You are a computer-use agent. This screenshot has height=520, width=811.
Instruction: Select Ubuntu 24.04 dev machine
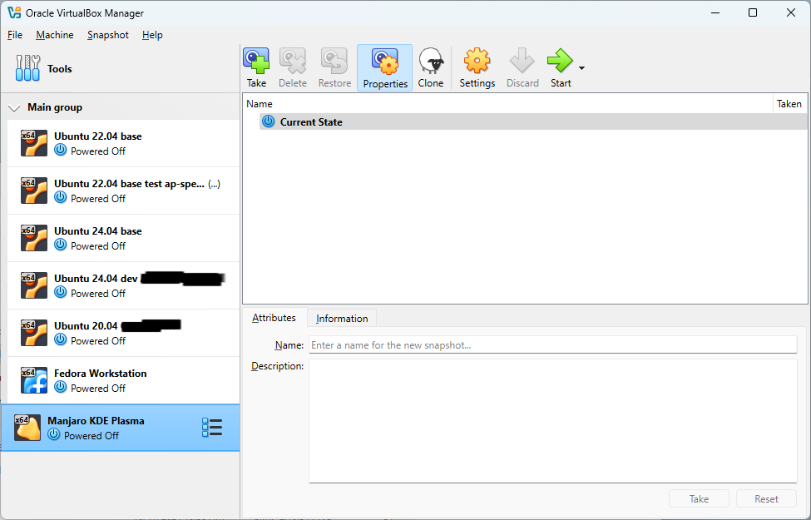click(124, 285)
